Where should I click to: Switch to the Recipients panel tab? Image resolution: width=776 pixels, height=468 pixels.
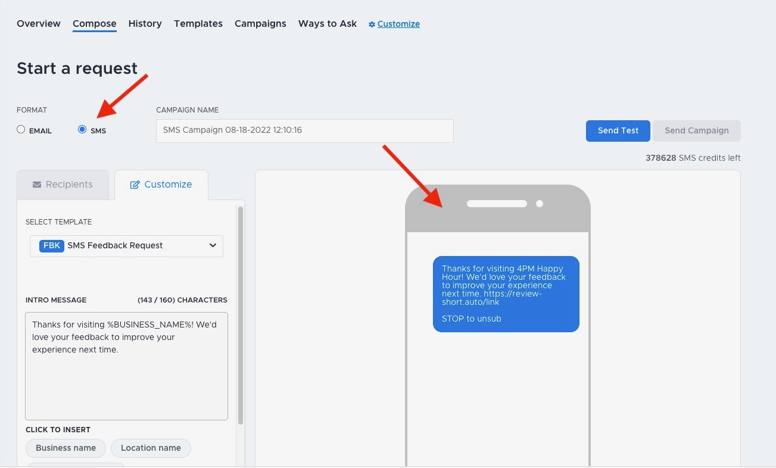point(63,185)
